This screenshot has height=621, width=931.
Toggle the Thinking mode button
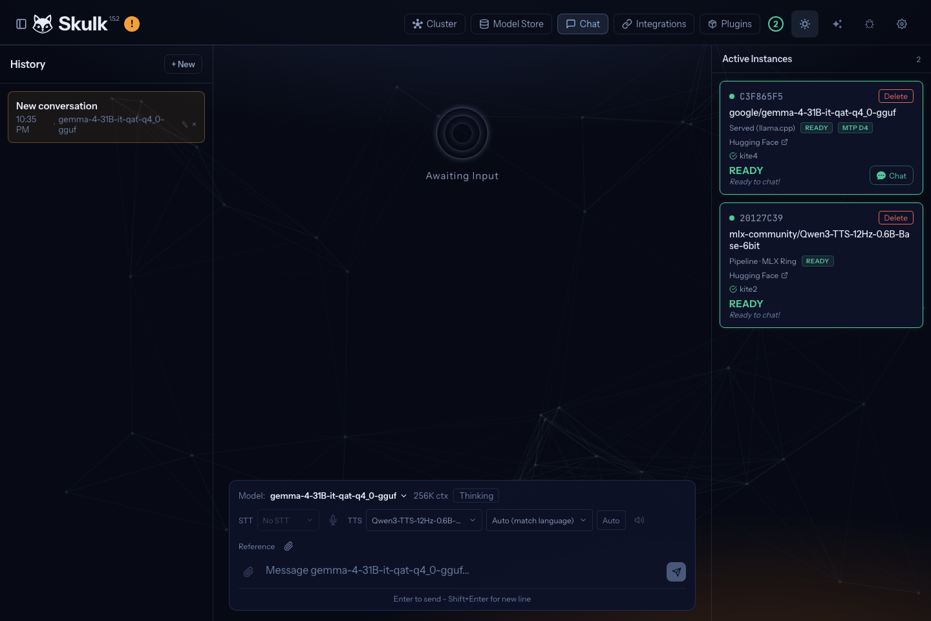tap(476, 496)
